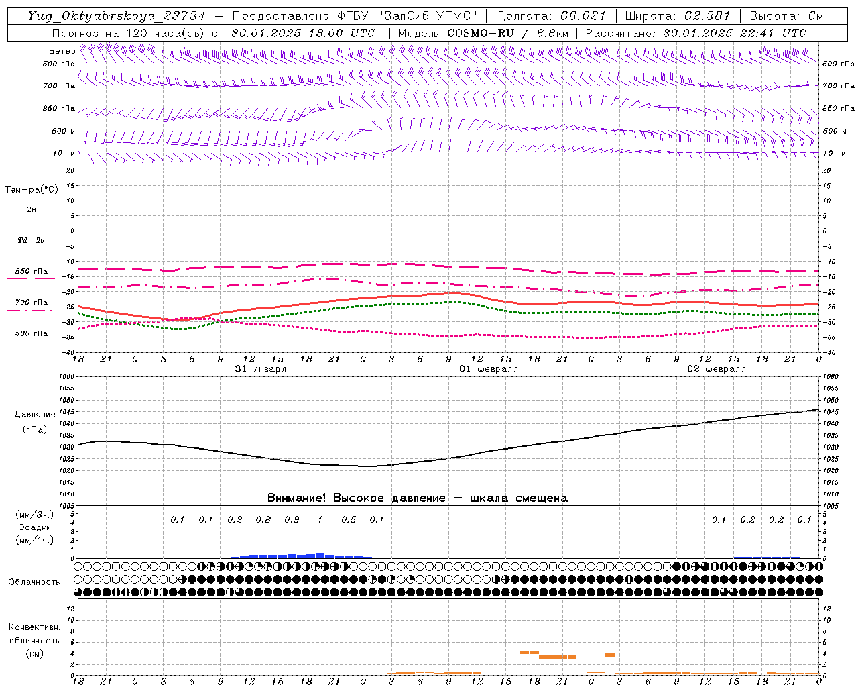Image resolution: width=858 pixels, height=687 pixels.
Task: Click the Высота: 6м header field
Action: [x=786, y=16]
